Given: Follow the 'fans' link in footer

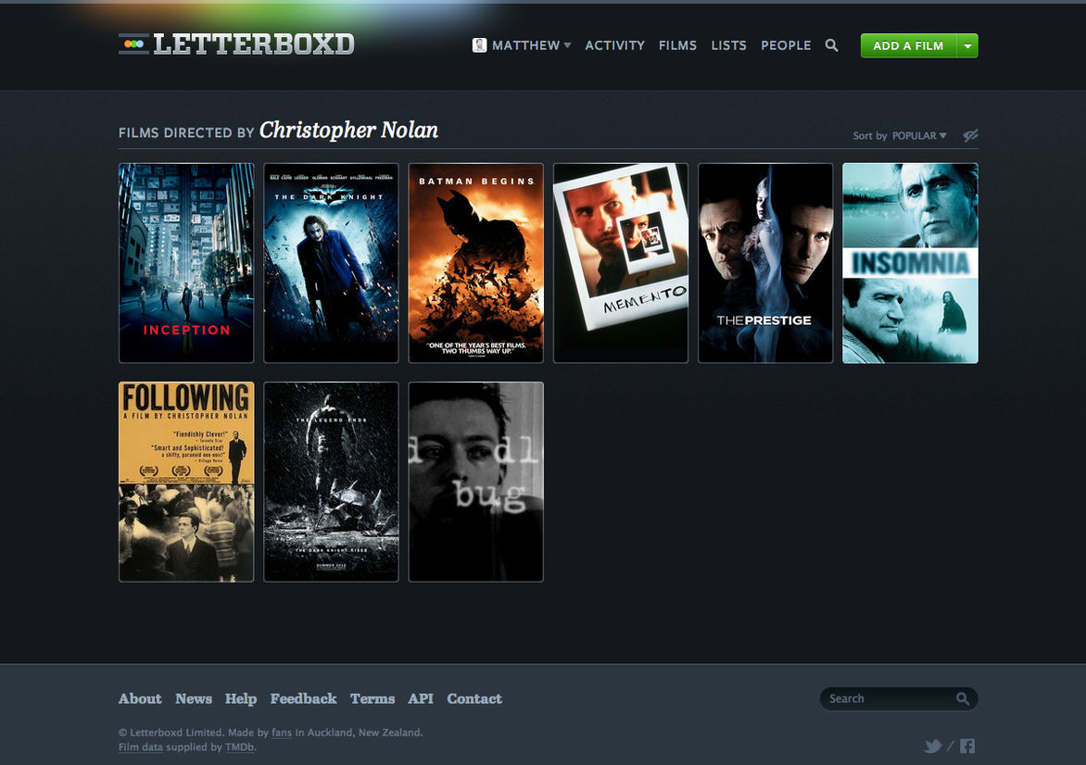Looking at the screenshot, I should (282, 733).
